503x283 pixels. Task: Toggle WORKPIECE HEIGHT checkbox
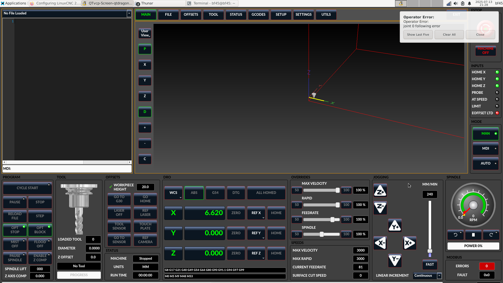pyautogui.click(x=111, y=187)
